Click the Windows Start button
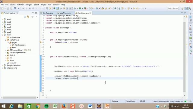Viewport: 193px width, 109px height. (3, 106)
